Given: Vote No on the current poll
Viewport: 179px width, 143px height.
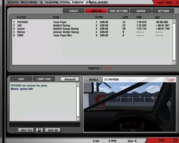Looking at the screenshot, I should tap(53, 130).
